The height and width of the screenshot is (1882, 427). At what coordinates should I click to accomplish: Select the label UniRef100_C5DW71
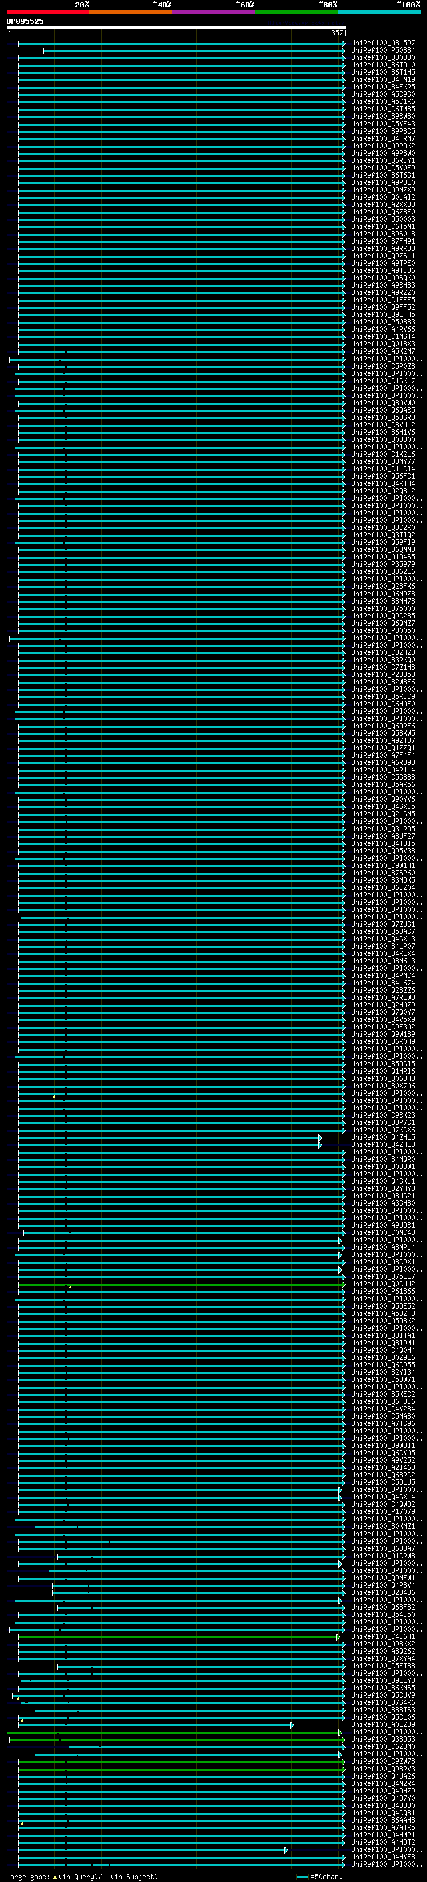383,1379
